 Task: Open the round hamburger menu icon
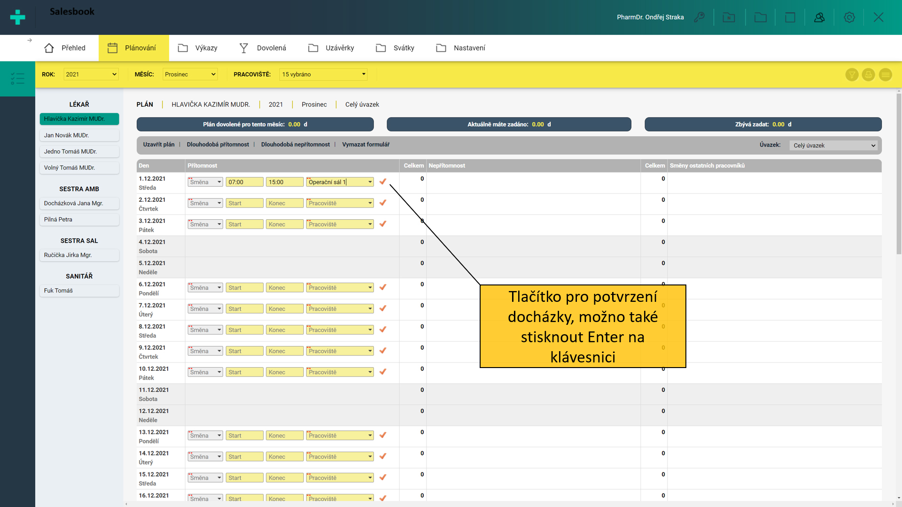(x=885, y=75)
